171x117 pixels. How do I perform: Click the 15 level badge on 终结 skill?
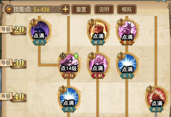[x=63, y=56]
